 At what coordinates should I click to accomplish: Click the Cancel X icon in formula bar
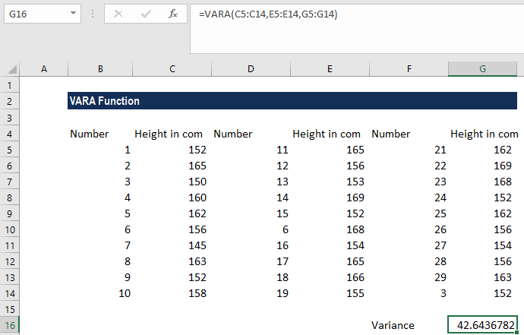(118, 14)
